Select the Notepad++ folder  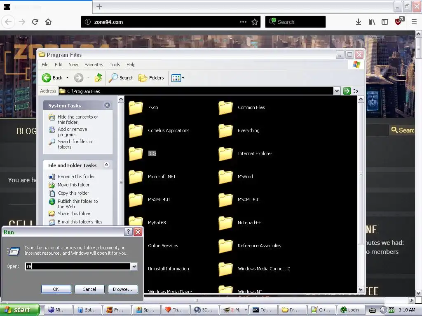pos(240,223)
